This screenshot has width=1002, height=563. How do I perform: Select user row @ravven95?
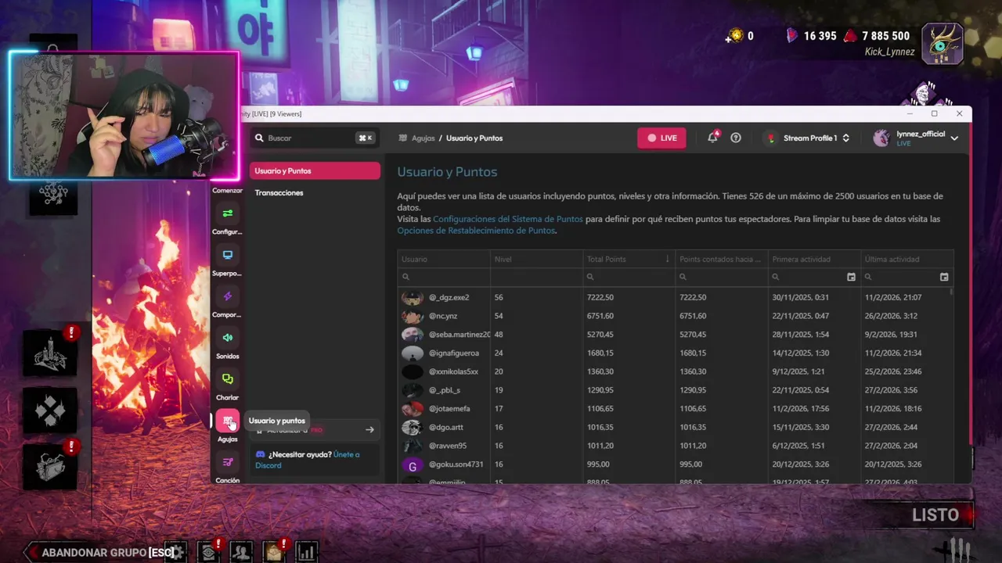pyautogui.click(x=675, y=446)
